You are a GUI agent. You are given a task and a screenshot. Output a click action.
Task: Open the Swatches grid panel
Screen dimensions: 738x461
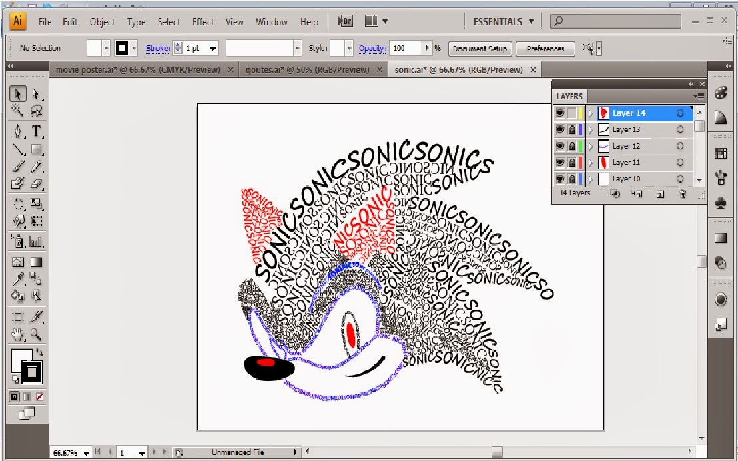pyautogui.click(x=721, y=153)
